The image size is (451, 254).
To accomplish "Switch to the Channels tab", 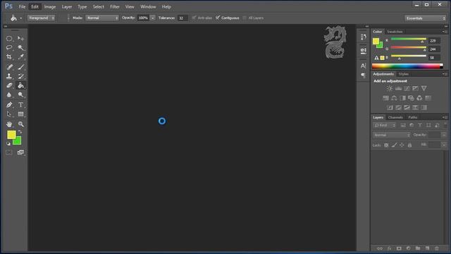I will pos(395,117).
